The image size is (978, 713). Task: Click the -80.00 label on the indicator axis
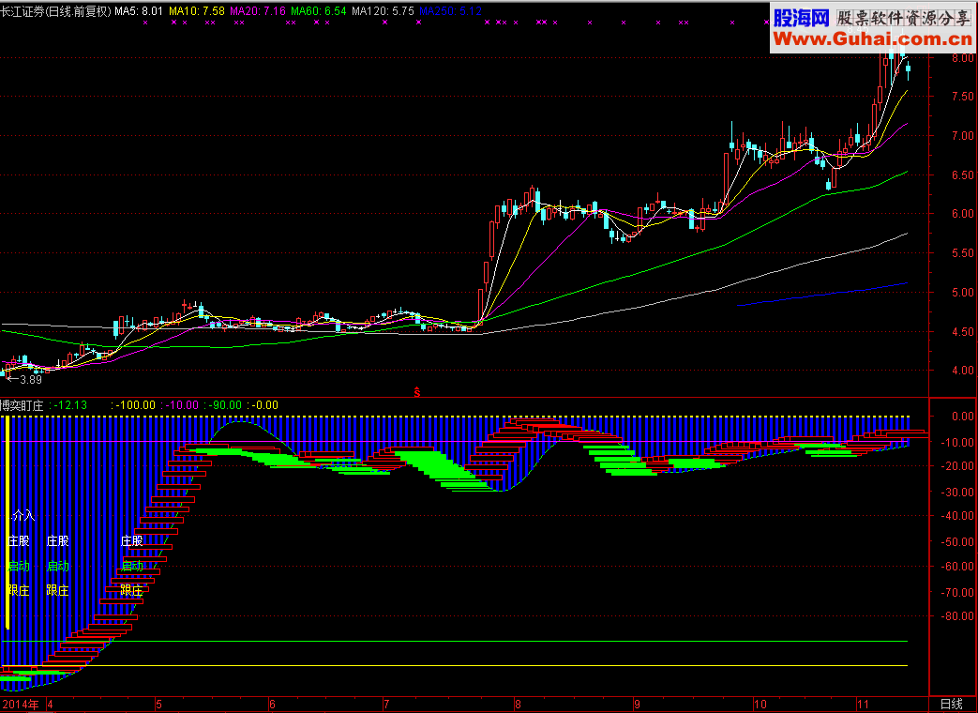957,616
